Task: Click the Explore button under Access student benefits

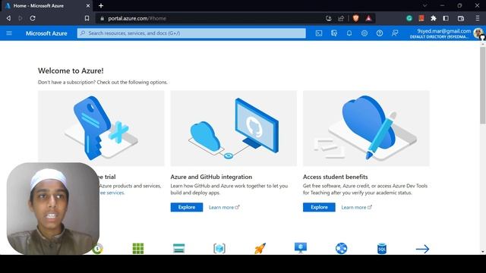Action: 319,207
